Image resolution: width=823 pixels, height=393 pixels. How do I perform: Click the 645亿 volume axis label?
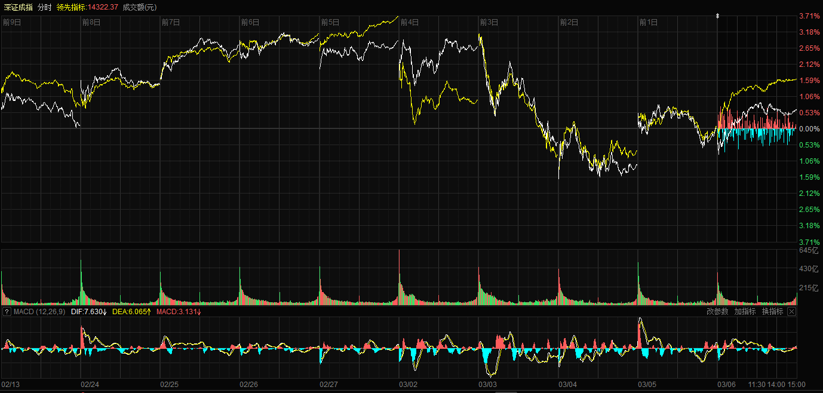[811, 251]
